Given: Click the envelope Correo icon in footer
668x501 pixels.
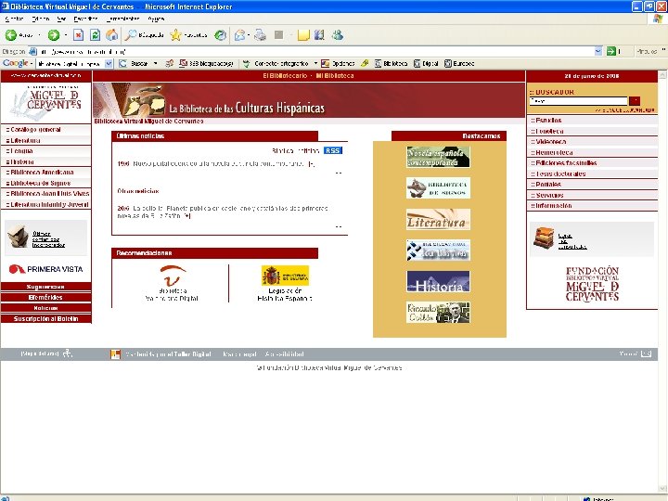Looking at the screenshot, I should coord(647,353).
